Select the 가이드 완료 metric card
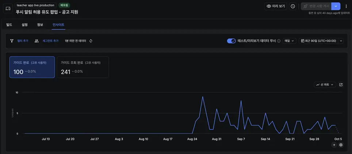The width and height of the screenshot is (352, 154). pos(32,67)
